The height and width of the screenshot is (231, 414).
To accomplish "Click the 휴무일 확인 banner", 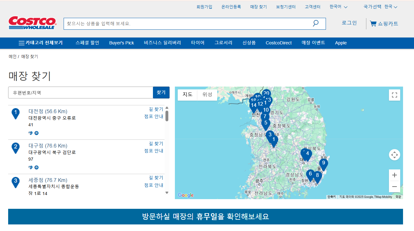I will pyautogui.click(x=206, y=217).
